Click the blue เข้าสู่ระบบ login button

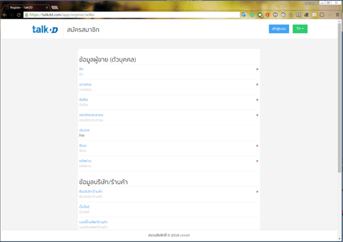[278, 29]
